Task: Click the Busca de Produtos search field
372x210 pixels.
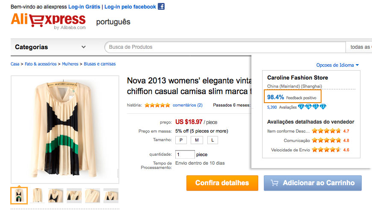Action: (224, 47)
